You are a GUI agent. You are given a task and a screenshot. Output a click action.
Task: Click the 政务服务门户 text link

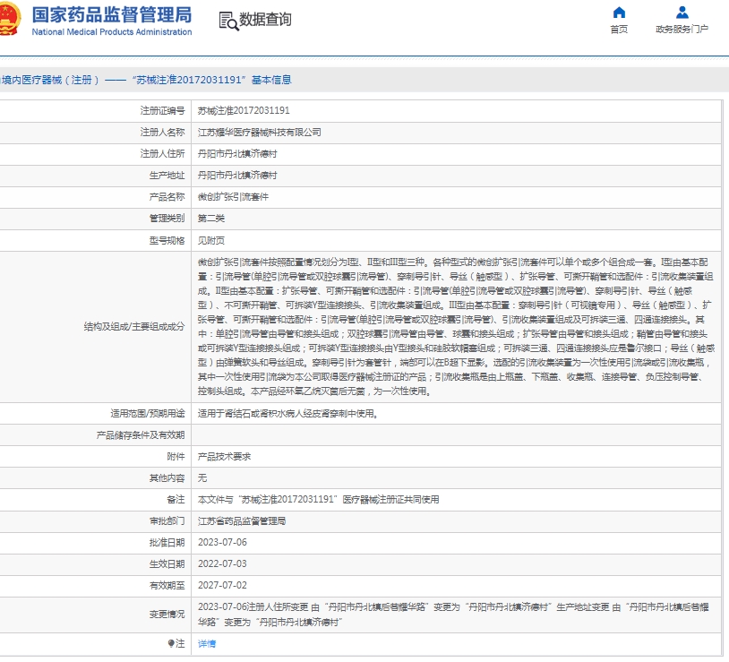click(x=682, y=30)
